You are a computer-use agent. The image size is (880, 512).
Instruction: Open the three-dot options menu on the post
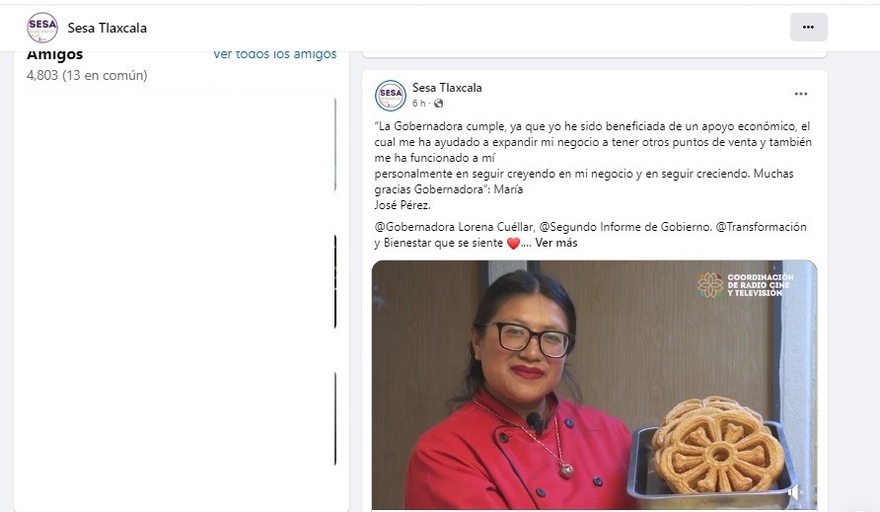point(801,94)
